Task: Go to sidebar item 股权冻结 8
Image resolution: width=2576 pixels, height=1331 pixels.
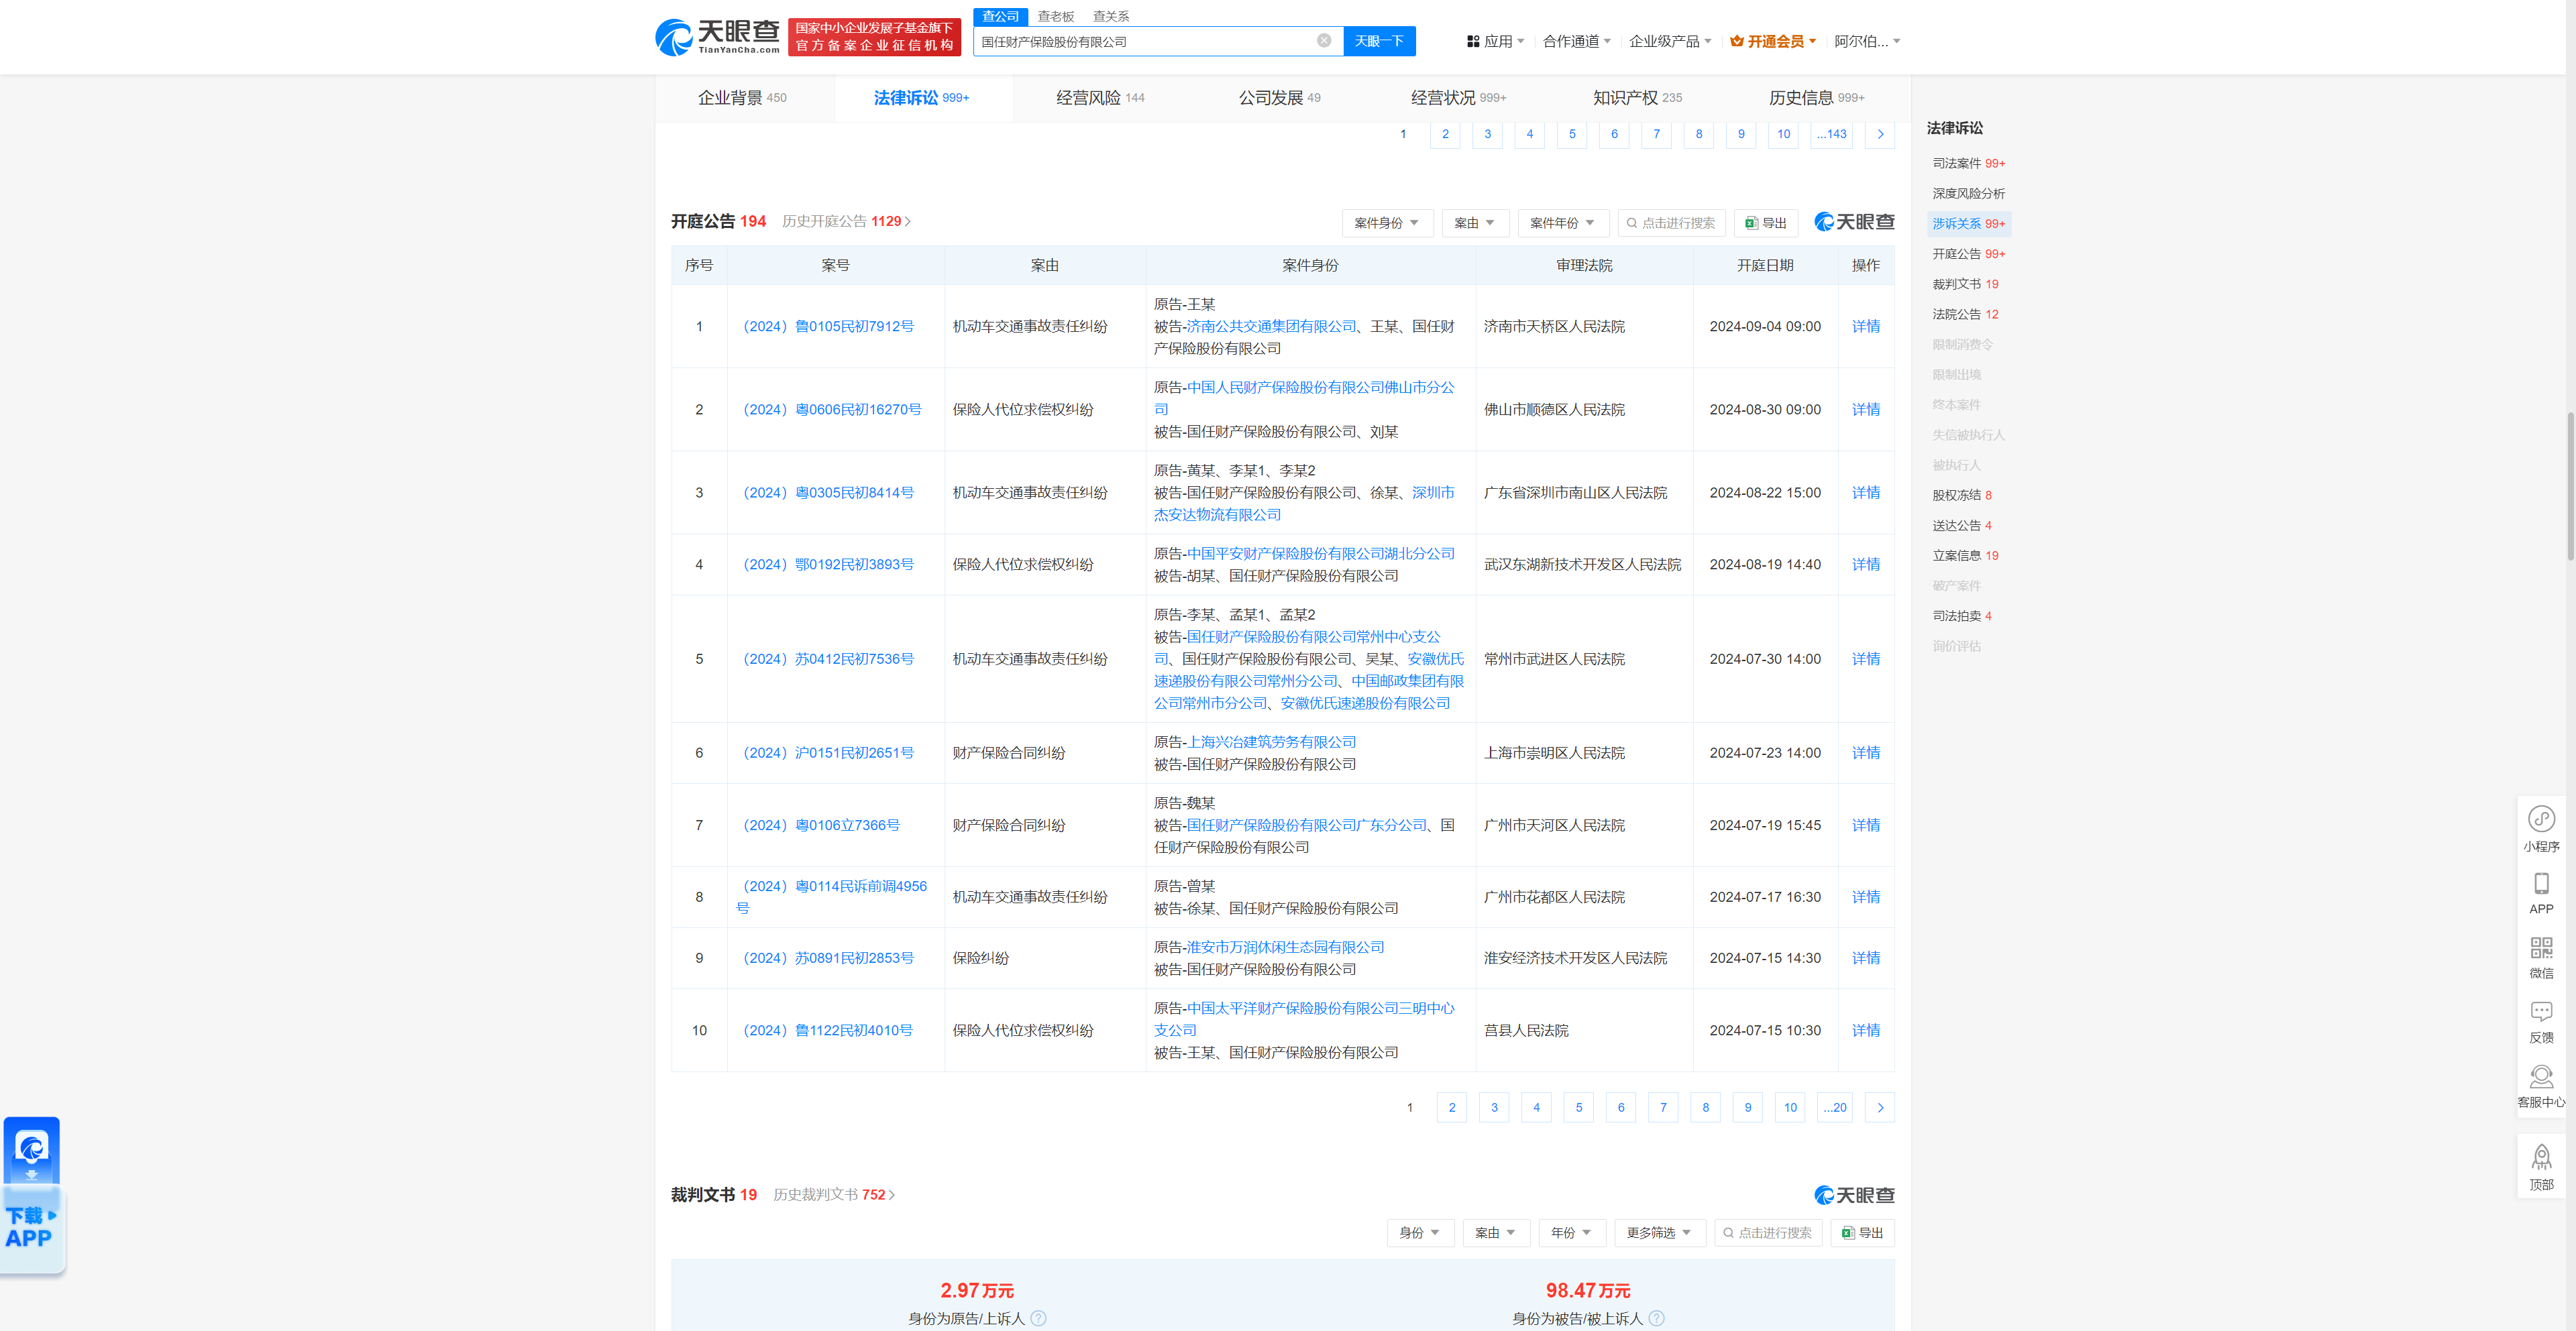Action: (x=1961, y=495)
